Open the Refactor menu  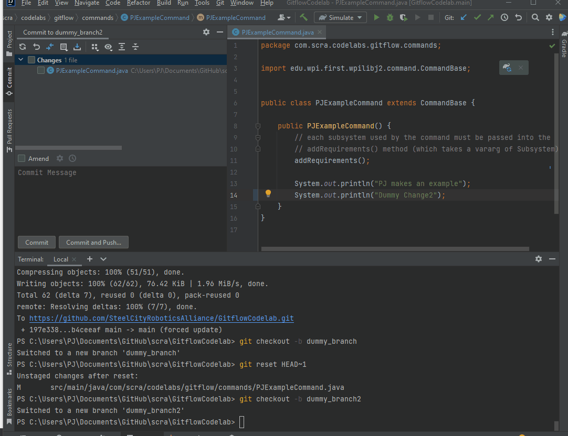139,3
